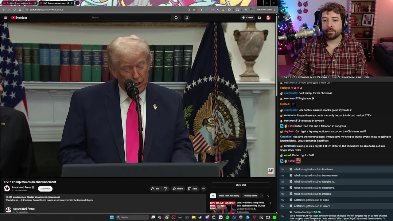This screenshot has width=393, height=221.
Task: Click the YouTube search magnifier button
Action: pos(176,17)
